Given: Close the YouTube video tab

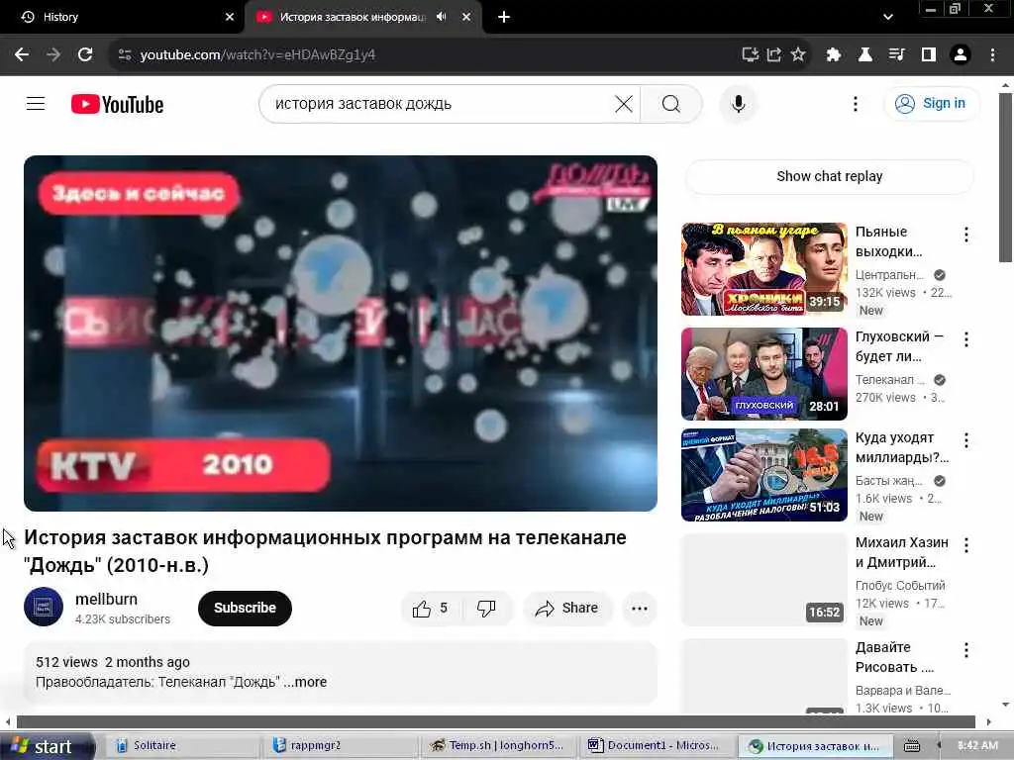Looking at the screenshot, I should 466,18.
